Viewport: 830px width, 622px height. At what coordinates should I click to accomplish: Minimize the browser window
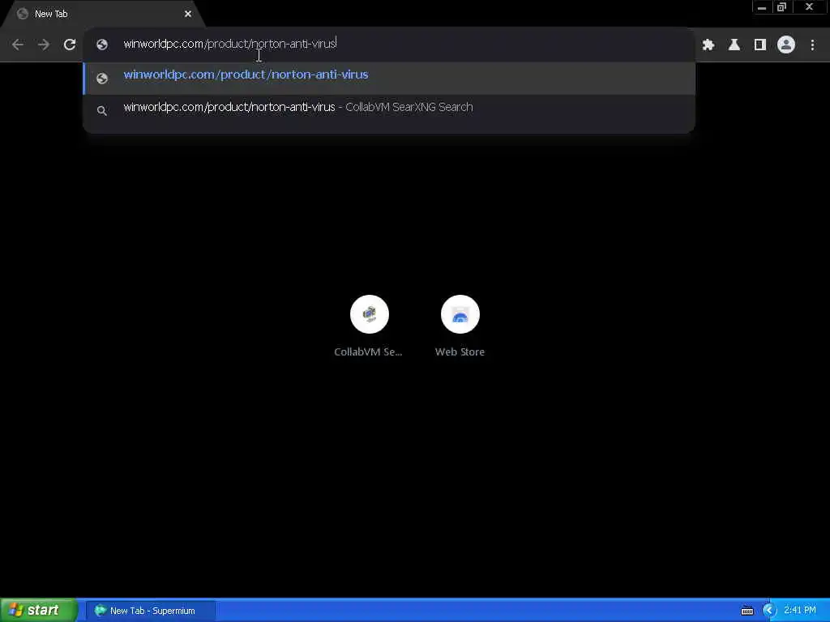762,6
